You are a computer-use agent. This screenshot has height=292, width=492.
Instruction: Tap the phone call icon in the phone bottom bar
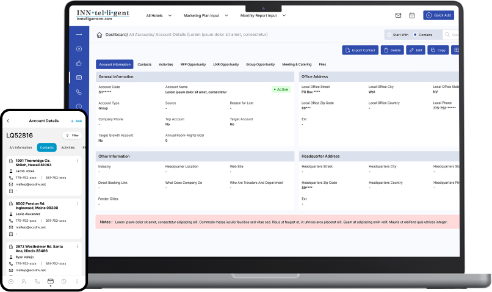(37, 282)
